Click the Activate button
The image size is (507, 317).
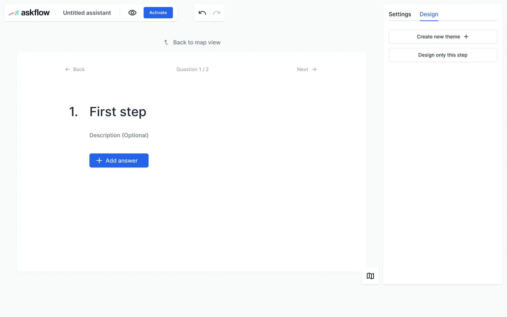(158, 13)
